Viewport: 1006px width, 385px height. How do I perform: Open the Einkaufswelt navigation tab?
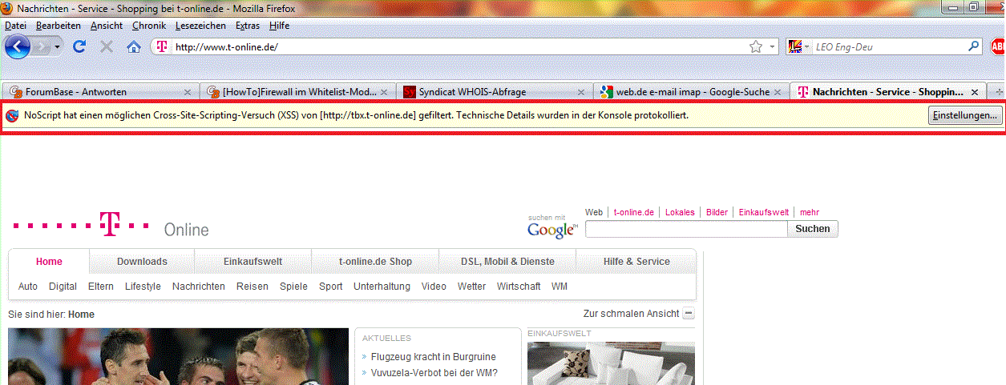coord(253,262)
